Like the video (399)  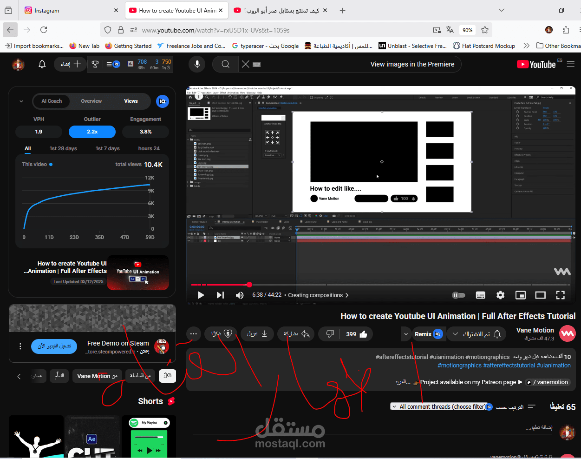coord(357,334)
